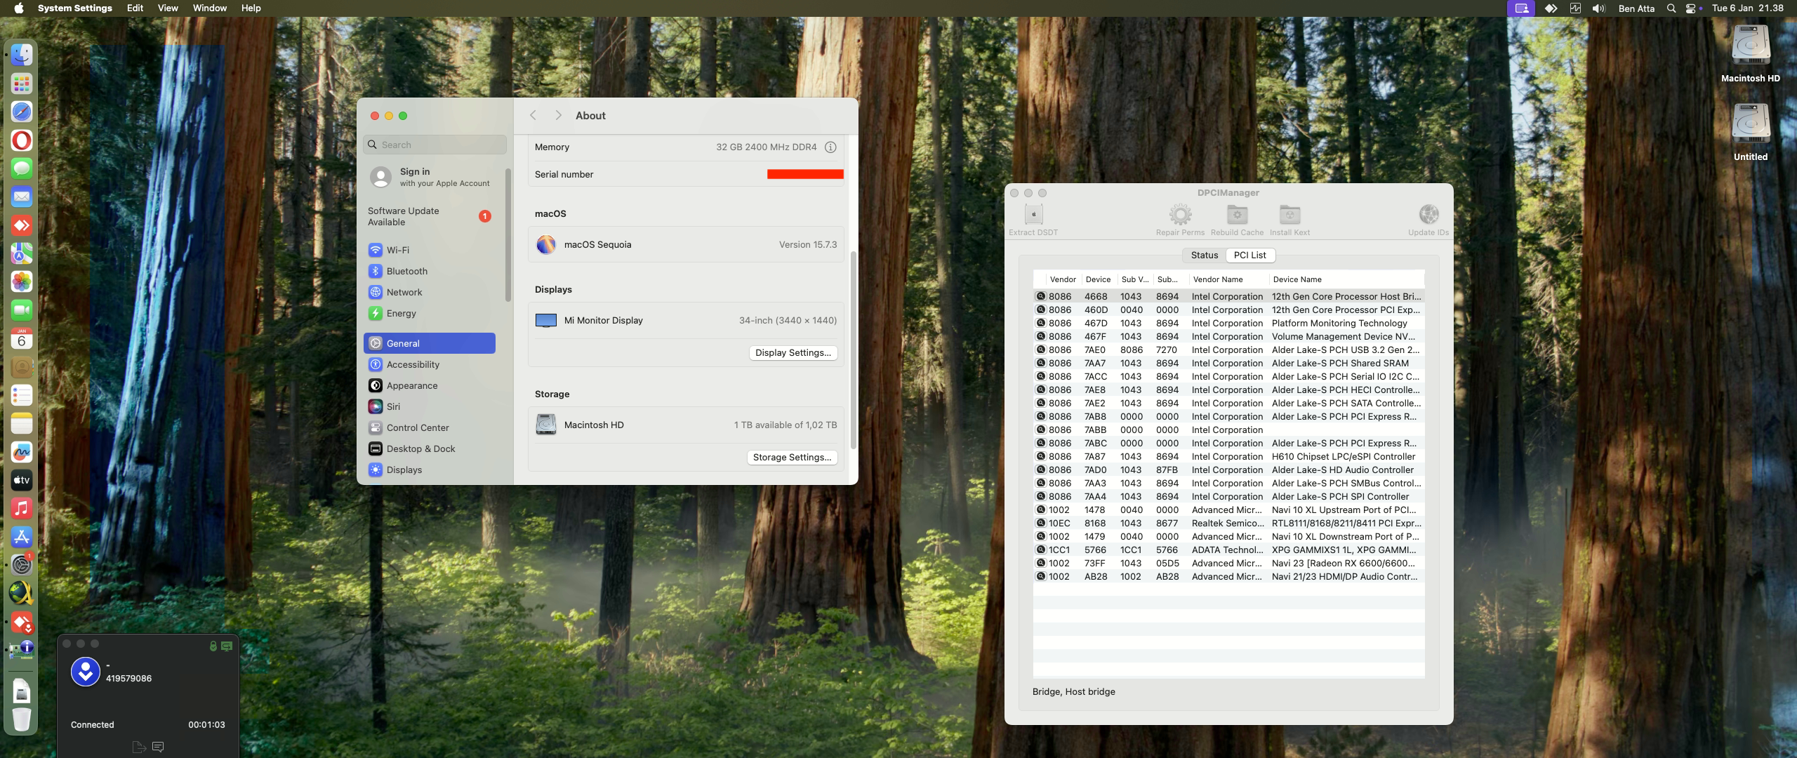Open Display Settings in About pane

pos(793,353)
